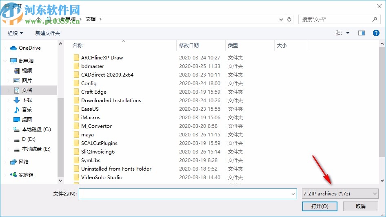Toggle the preview pane icon
Screen dimensions: 386x217
(x=362, y=33)
